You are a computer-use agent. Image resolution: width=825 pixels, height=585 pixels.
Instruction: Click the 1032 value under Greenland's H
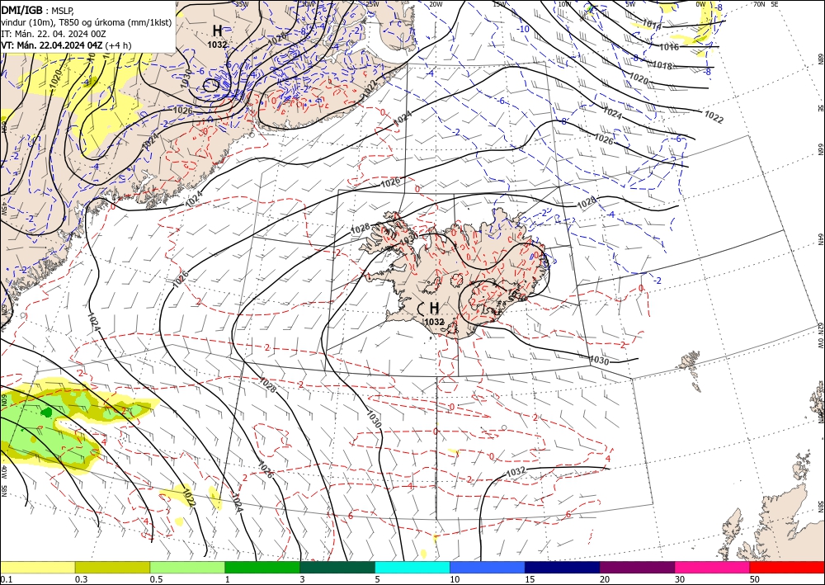pos(217,45)
